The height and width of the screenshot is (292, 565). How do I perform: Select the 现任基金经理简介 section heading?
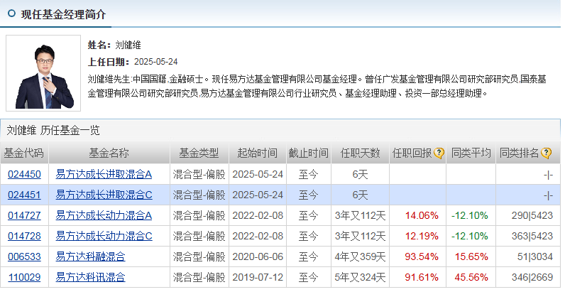coord(63,14)
